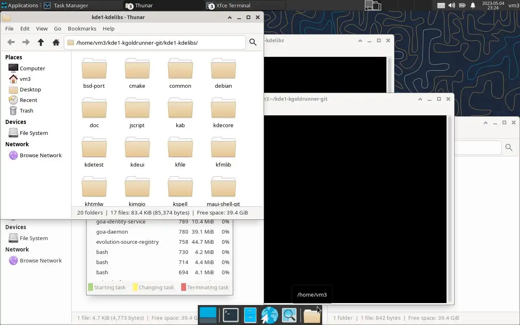Open the File menu
The width and height of the screenshot is (520, 325).
pos(9,28)
